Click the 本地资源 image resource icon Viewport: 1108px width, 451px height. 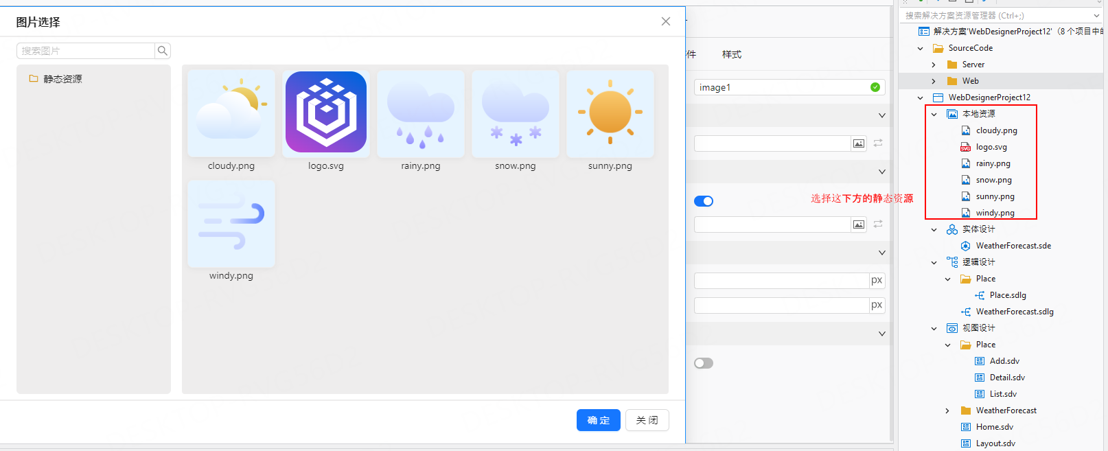(x=952, y=114)
